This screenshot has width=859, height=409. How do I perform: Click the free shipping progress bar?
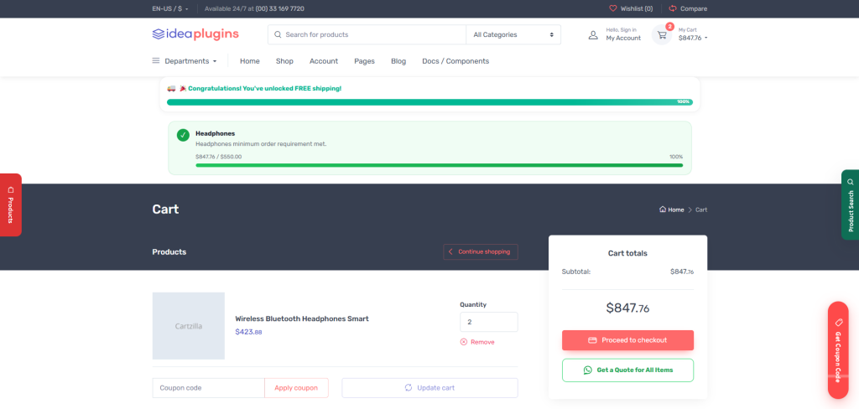click(429, 102)
